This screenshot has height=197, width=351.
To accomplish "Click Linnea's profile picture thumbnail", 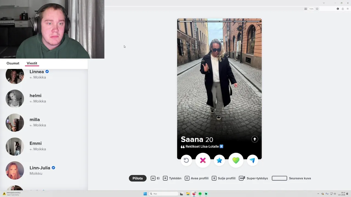I will click(x=15, y=76).
